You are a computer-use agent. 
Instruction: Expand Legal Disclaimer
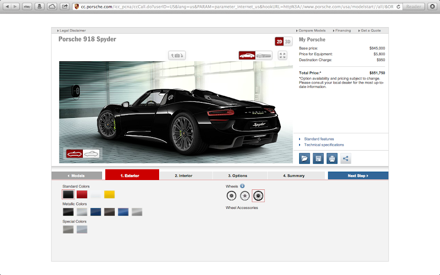pyautogui.click(x=72, y=30)
